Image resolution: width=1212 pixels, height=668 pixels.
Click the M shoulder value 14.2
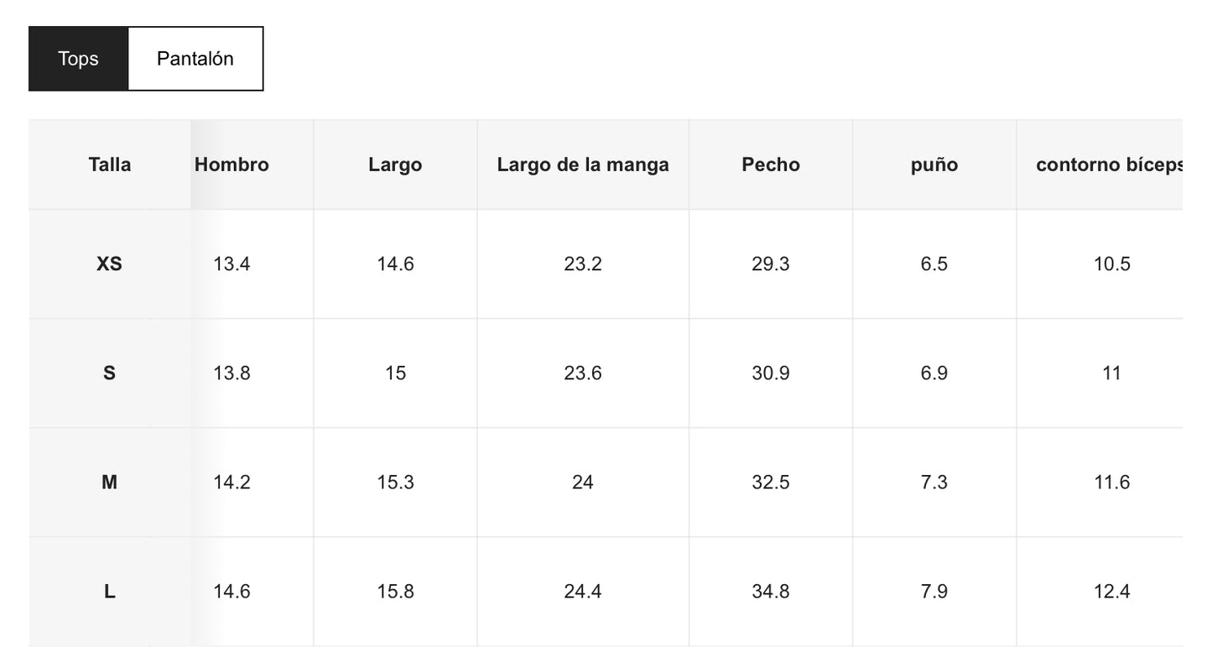[x=231, y=483]
